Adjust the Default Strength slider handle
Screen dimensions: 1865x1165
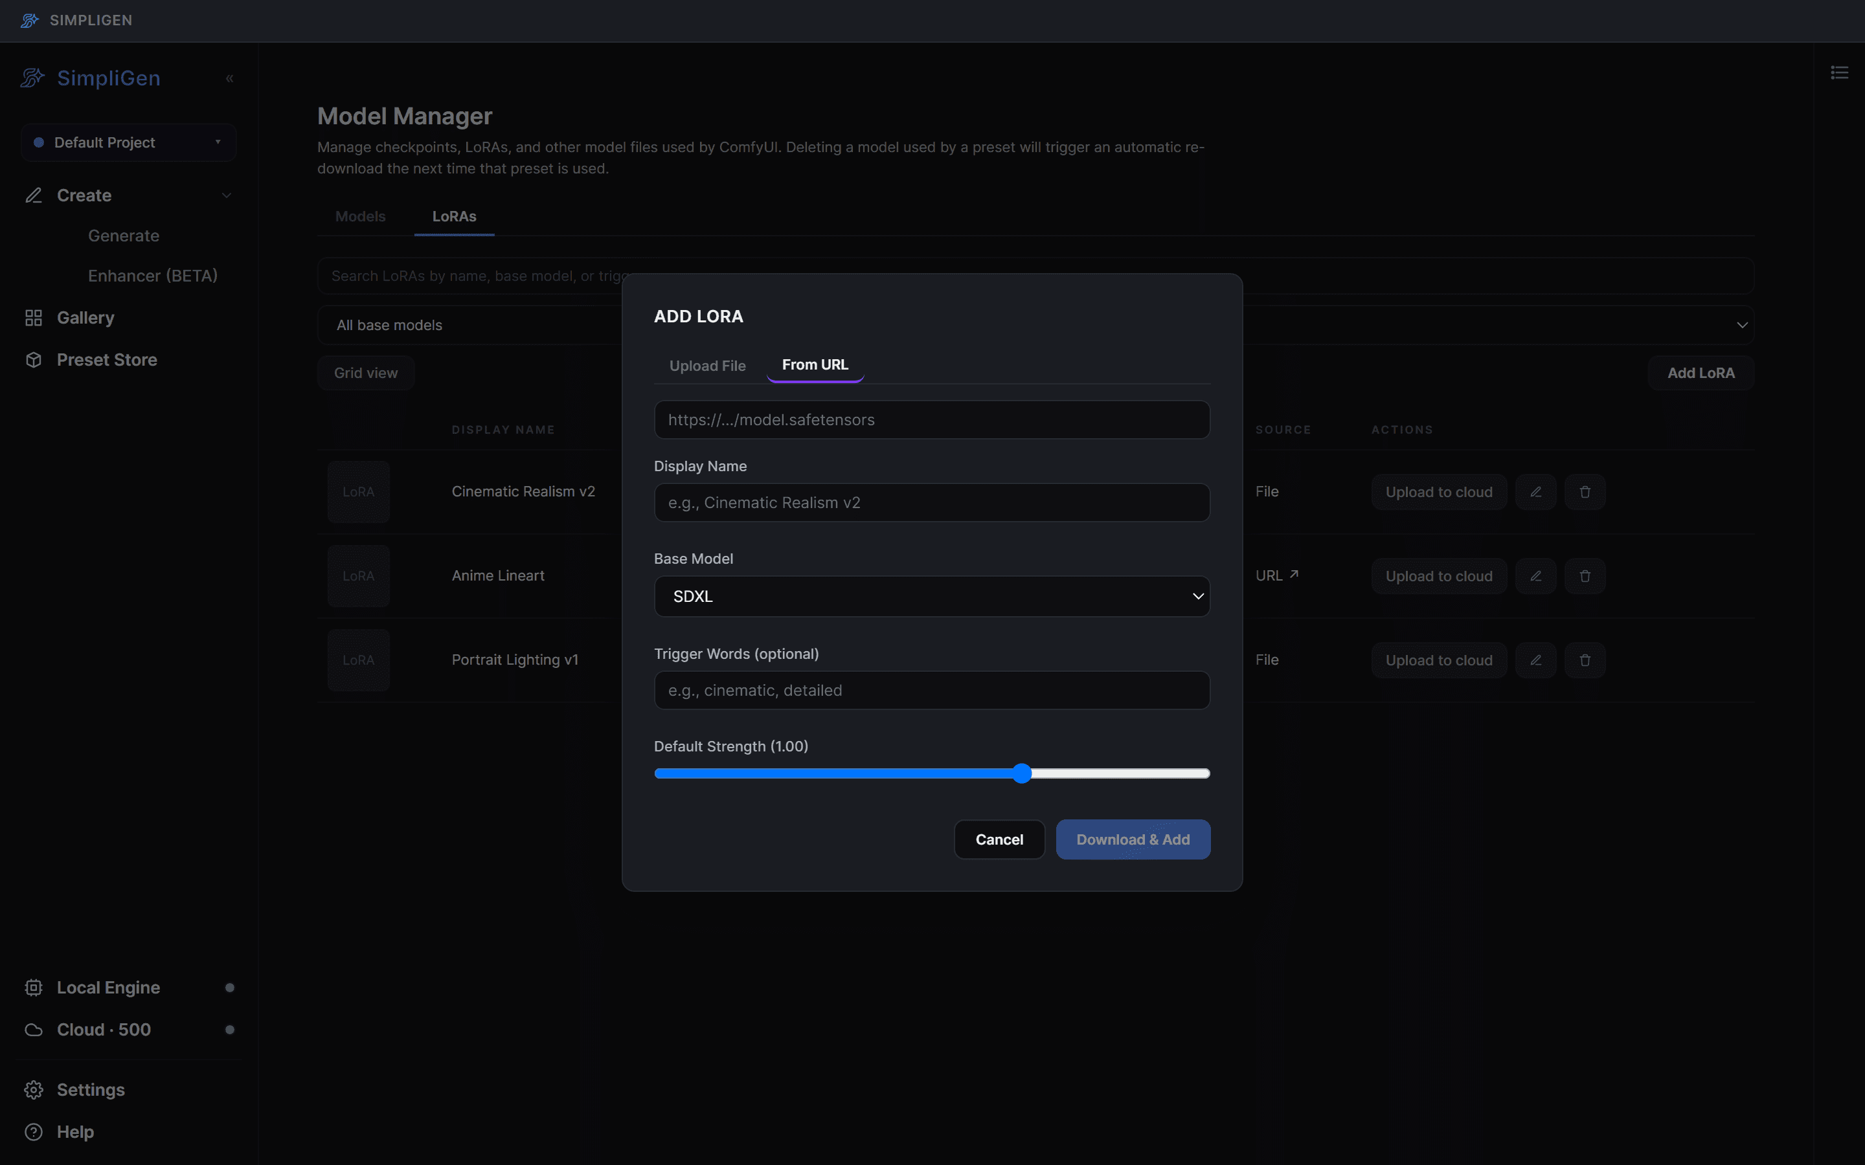[1022, 773]
